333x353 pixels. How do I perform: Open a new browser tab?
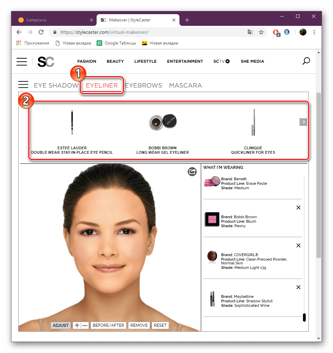pyautogui.click(x=187, y=20)
